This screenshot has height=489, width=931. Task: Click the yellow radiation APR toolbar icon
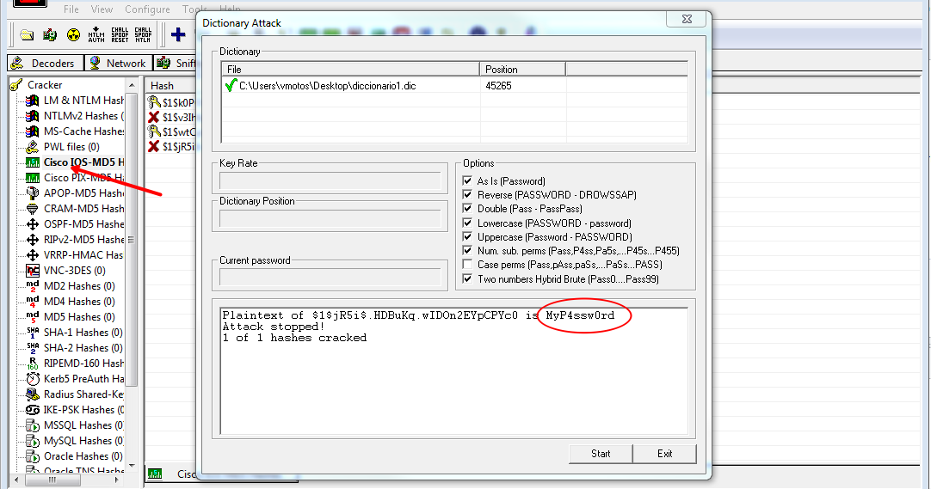point(72,34)
